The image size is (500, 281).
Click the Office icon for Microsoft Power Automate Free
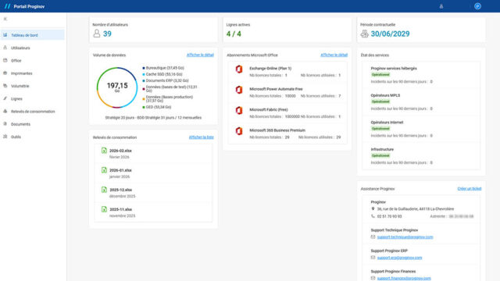coord(239,90)
